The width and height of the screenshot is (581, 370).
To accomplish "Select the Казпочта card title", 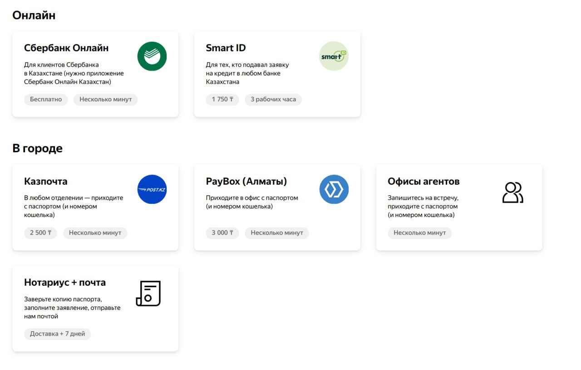I will coord(45,182).
